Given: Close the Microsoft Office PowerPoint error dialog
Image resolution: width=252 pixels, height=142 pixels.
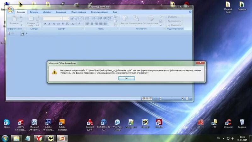Looking at the screenshot, I should (x=200, y=62).
